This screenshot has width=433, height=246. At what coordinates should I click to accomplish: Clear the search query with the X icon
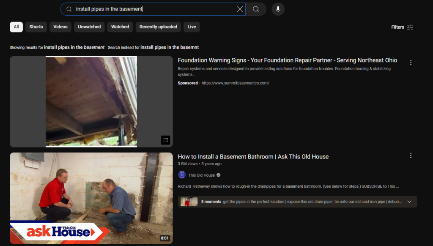coord(240,9)
